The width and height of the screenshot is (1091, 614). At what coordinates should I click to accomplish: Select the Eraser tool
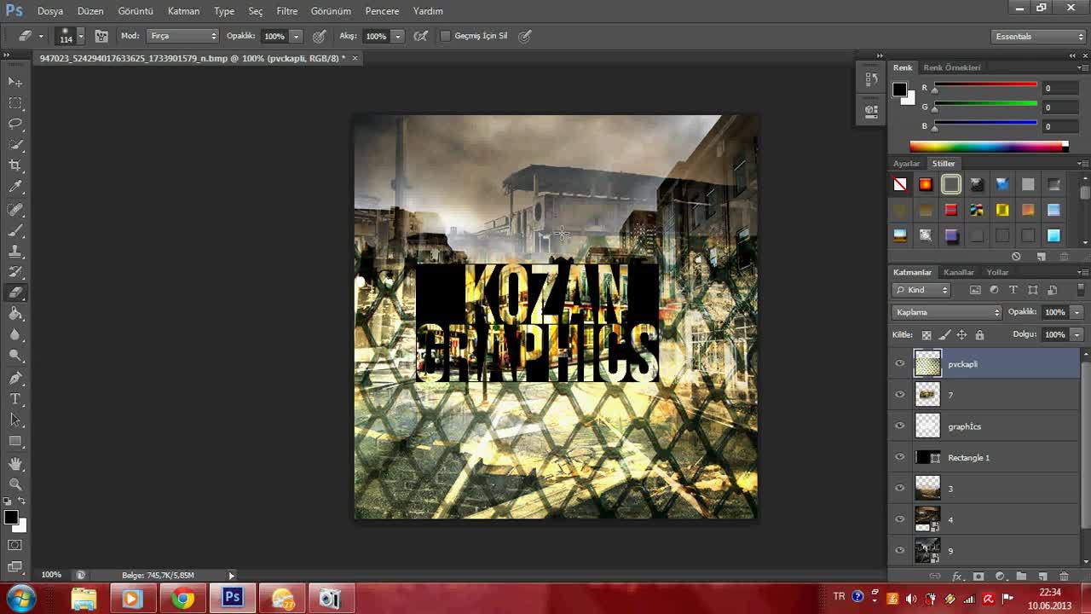[15, 293]
